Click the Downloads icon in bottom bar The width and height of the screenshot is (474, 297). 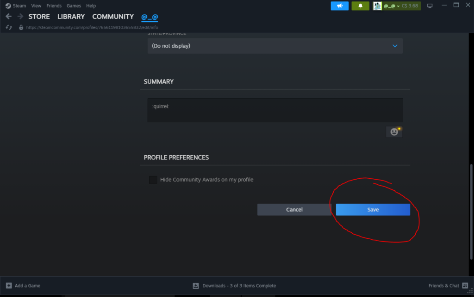coord(196,285)
